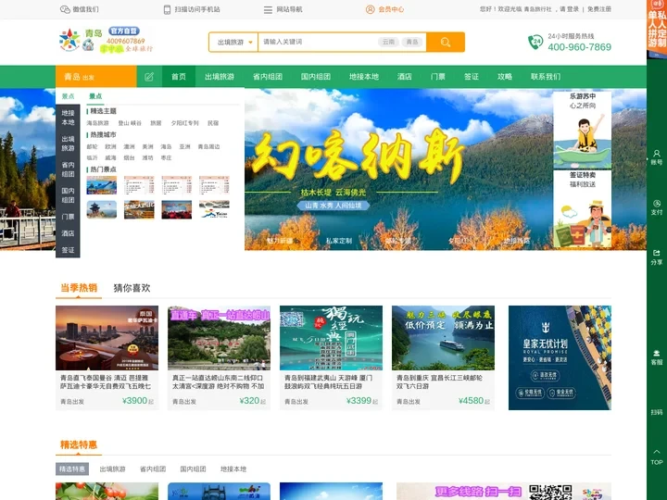Open the 联系我们 nav menu item
The width and height of the screenshot is (667, 500).
(x=546, y=77)
